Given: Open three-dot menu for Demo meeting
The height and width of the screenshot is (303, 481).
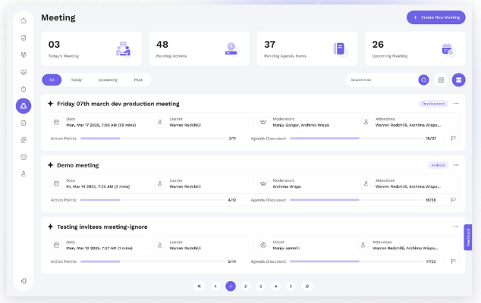Looking at the screenshot, I should 456,164.
